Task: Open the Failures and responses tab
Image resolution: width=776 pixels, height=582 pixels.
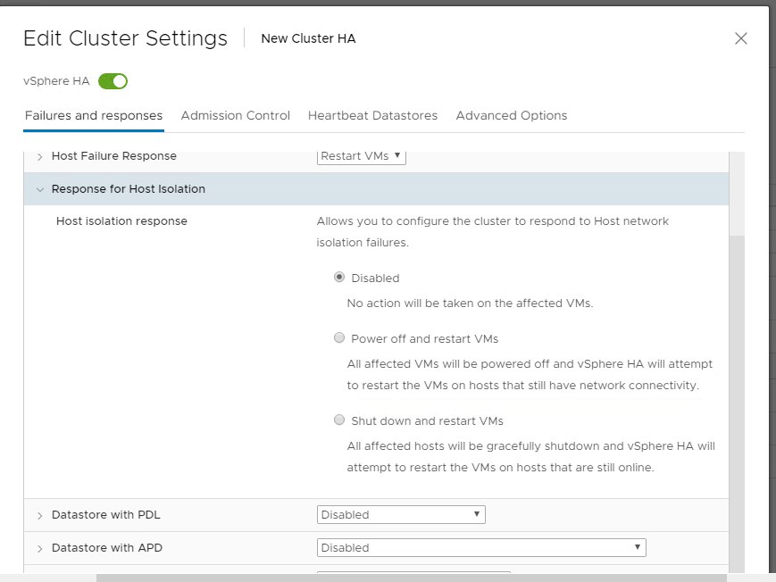Action: click(94, 115)
